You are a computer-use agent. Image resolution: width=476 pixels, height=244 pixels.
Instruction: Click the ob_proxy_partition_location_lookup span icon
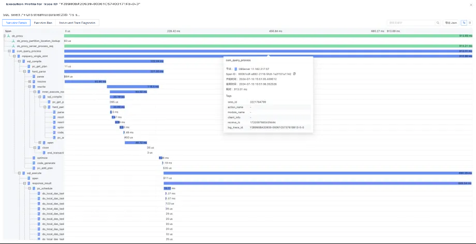tap(13, 41)
